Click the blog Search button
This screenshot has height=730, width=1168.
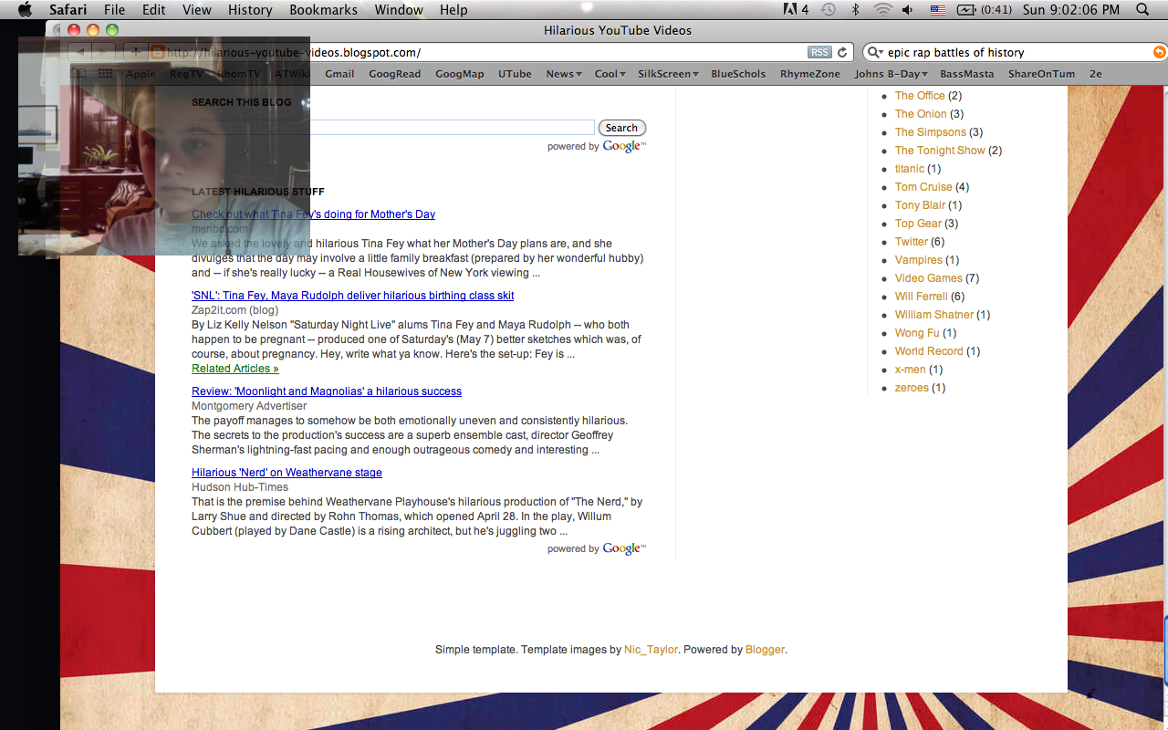[x=621, y=128]
